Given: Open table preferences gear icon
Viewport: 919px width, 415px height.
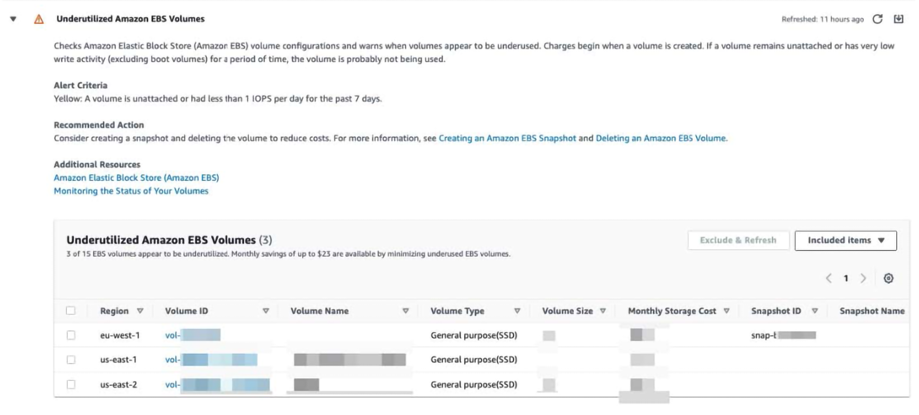Looking at the screenshot, I should [x=888, y=278].
